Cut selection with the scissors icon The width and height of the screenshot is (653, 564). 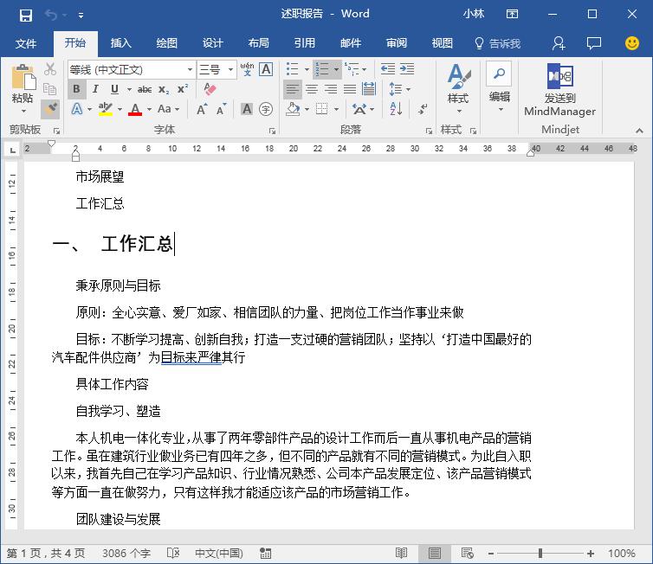pos(50,69)
